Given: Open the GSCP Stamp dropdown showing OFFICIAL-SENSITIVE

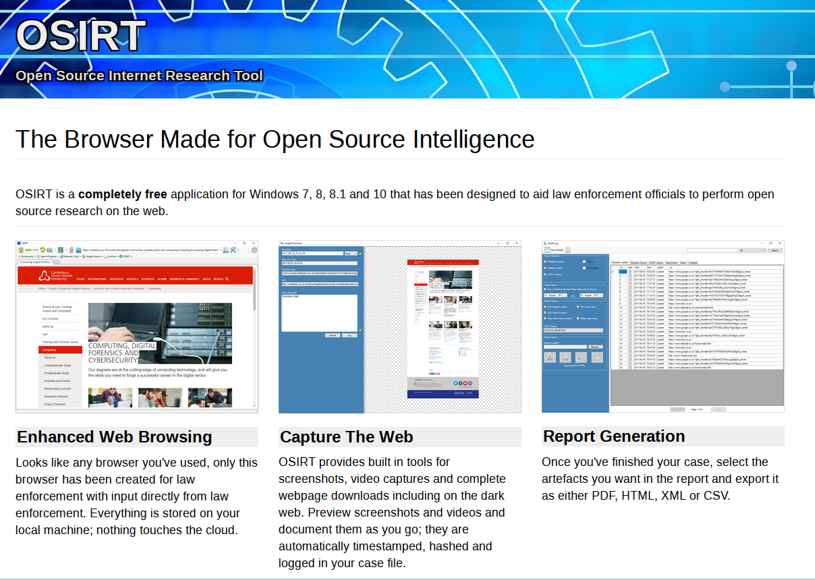Looking at the screenshot, I should click(x=573, y=330).
